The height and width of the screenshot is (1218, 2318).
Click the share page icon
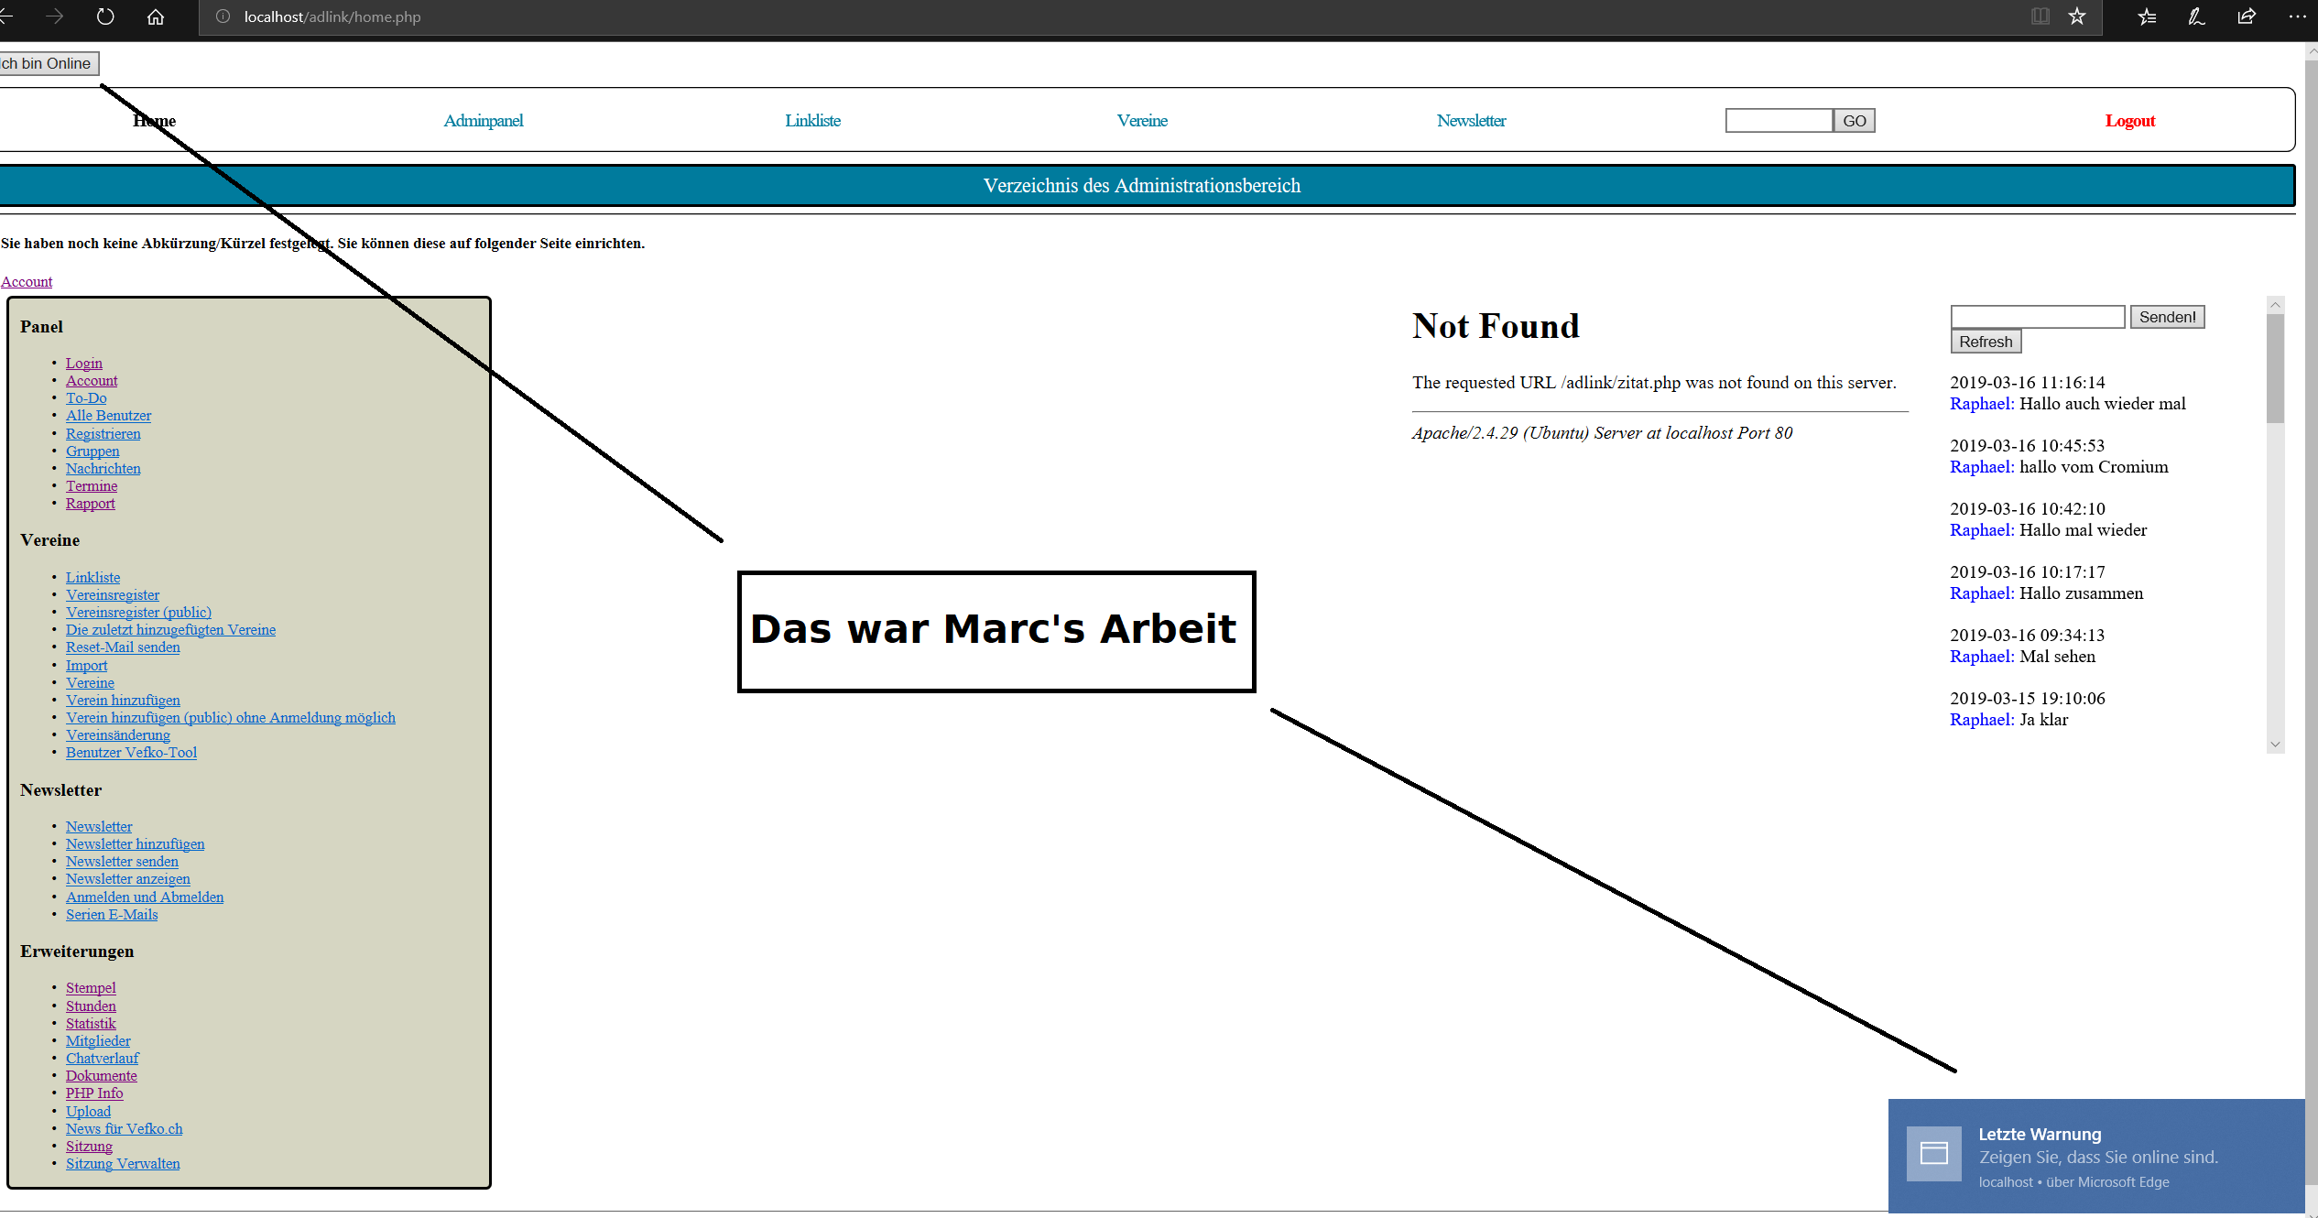coord(2246,16)
